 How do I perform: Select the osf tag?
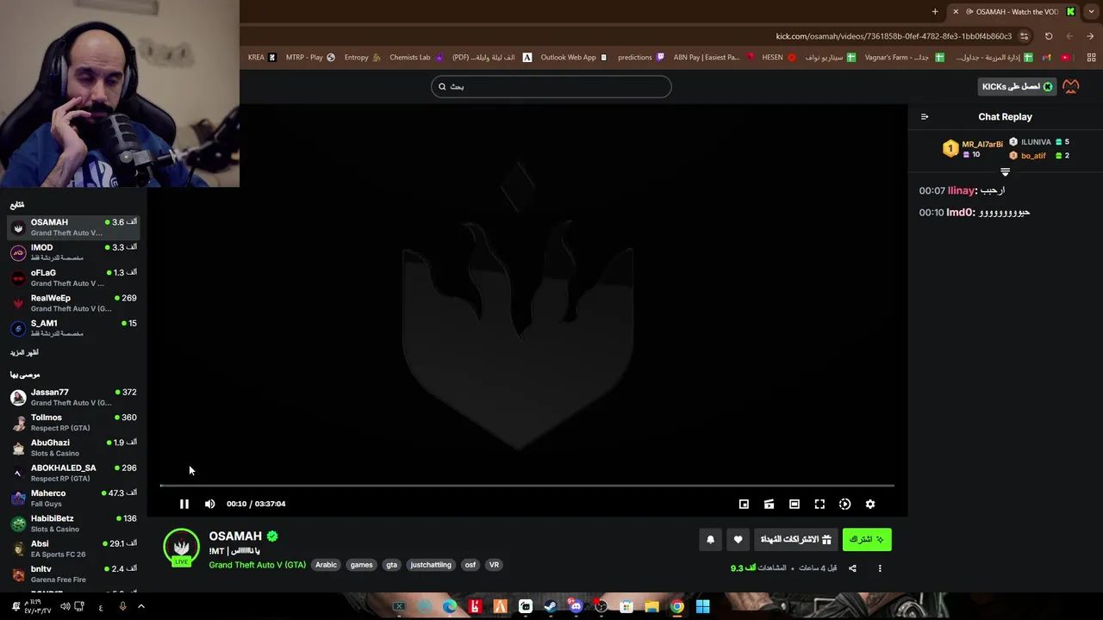pyautogui.click(x=470, y=565)
